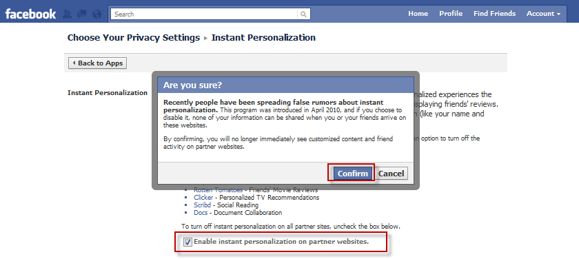Viewport: 579px width, 259px height.
Task: Click Choose Your Privacy Settings breadcrumb
Action: coord(134,38)
